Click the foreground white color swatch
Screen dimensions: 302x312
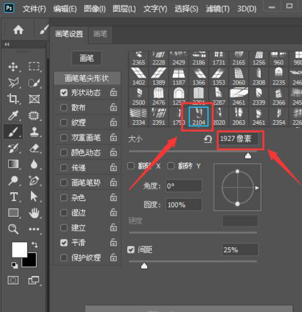coord(20,249)
